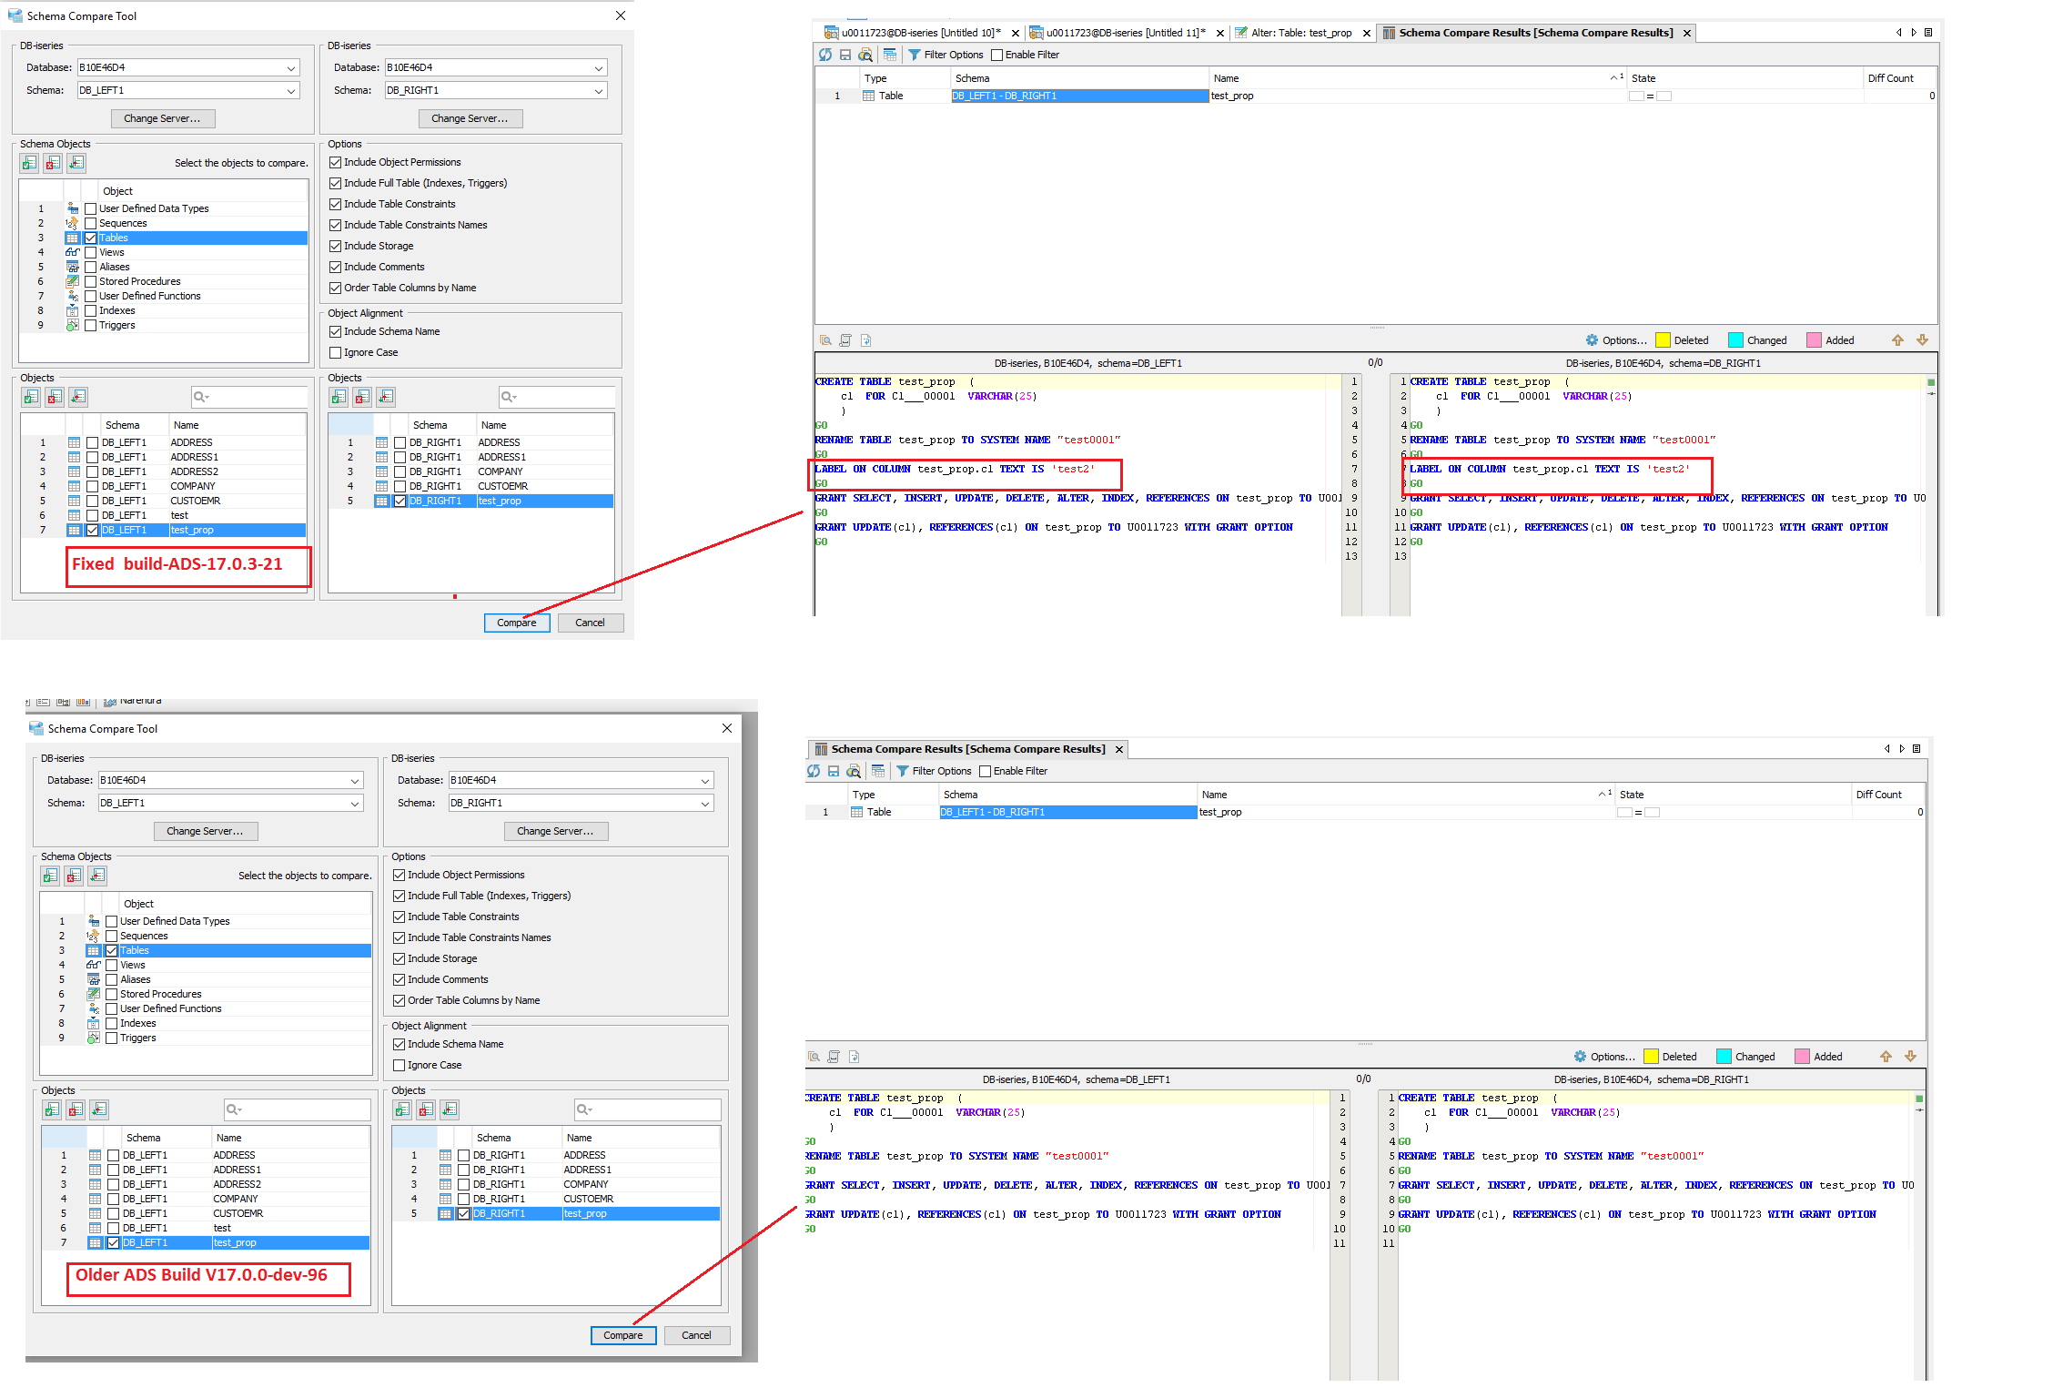2053x1398 pixels.
Task: Expand DB_RIGHT1 Schema dropdown in lower dialog
Action: 705,803
